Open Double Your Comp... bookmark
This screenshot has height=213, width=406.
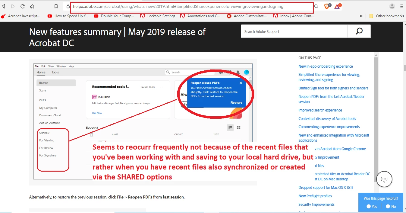(x=114, y=16)
